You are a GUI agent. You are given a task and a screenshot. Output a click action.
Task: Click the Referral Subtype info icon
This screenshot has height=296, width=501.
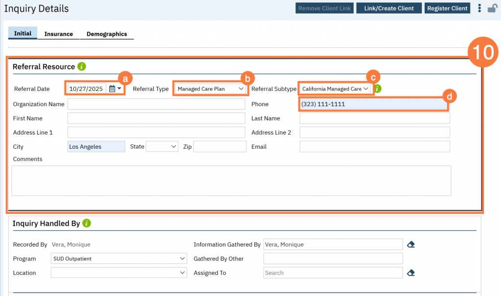378,89
